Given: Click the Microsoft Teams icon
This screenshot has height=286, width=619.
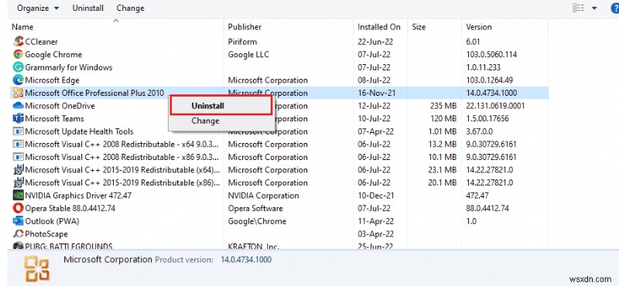Looking at the screenshot, I should click(x=18, y=119).
